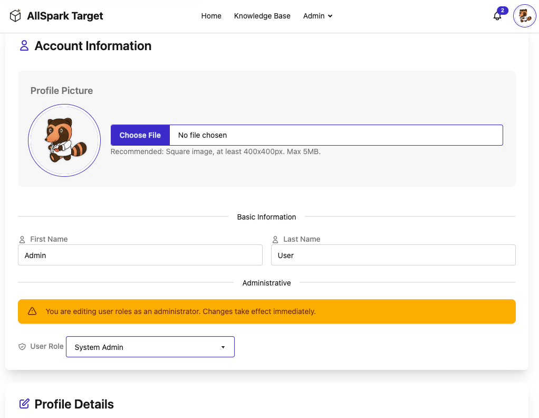Click the shield icon next to User Role
Image resolution: width=539 pixels, height=418 pixels.
pyautogui.click(x=22, y=346)
